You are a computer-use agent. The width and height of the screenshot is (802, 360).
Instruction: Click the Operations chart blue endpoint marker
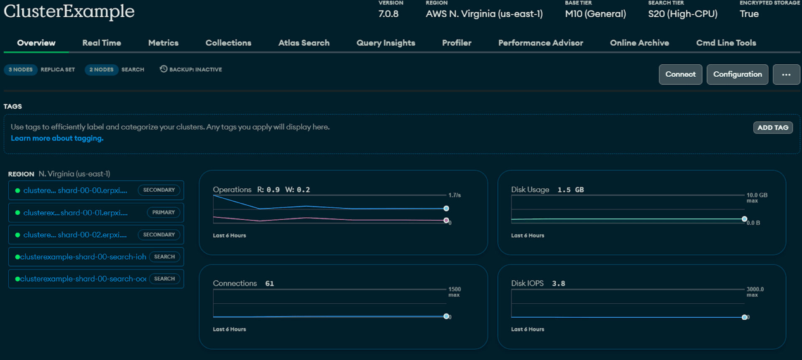pos(446,208)
